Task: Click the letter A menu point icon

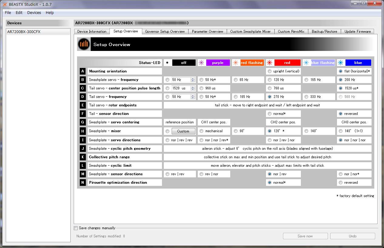Action: (83, 71)
